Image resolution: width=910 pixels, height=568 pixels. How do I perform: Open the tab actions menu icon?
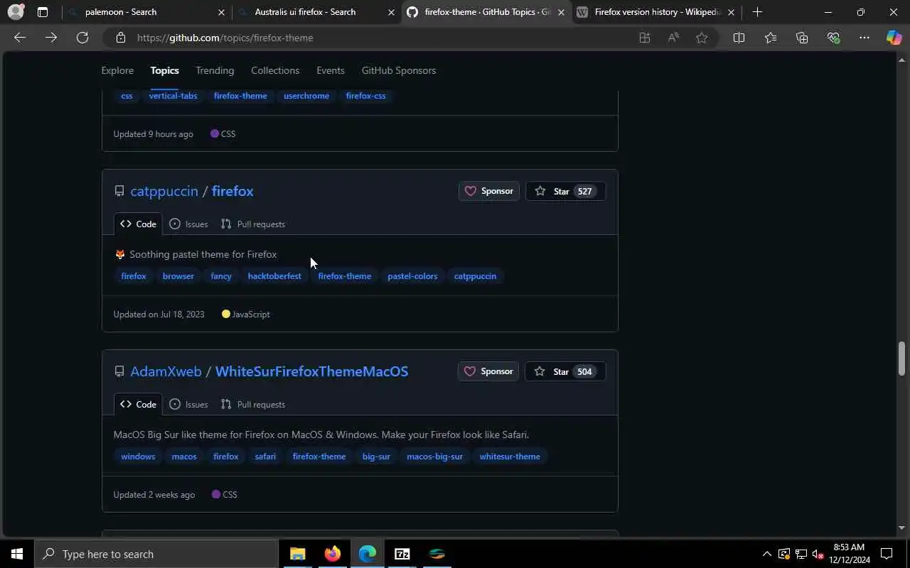pos(43,12)
